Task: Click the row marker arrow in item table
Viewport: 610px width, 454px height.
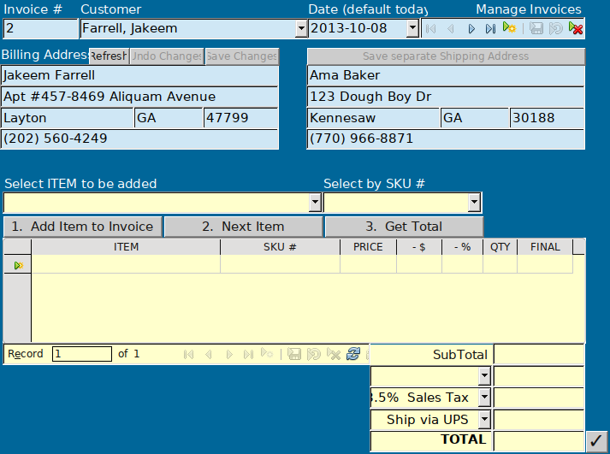Action: (17, 265)
